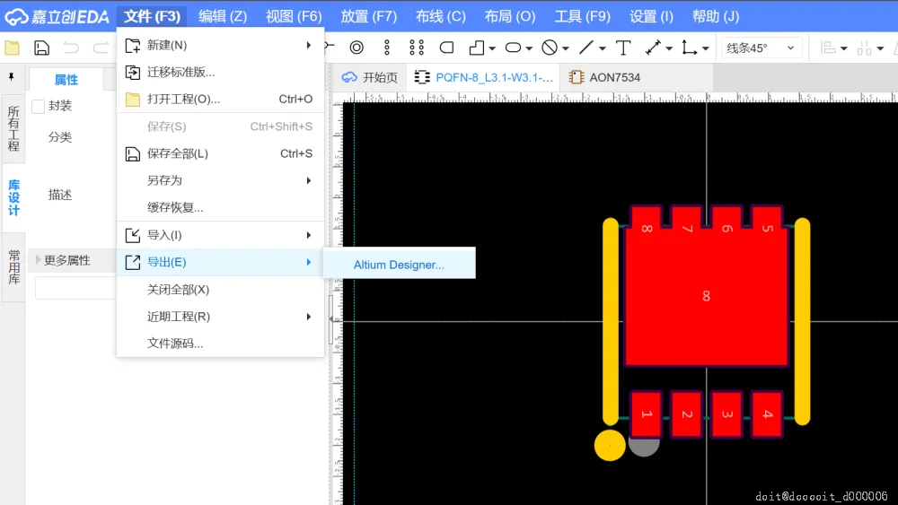
Task: Select the prohibited region circle tool
Action: click(x=550, y=48)
